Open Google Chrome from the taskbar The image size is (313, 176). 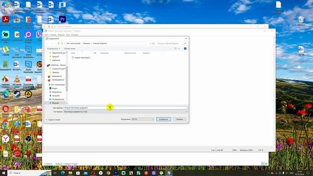click(109, 173)
